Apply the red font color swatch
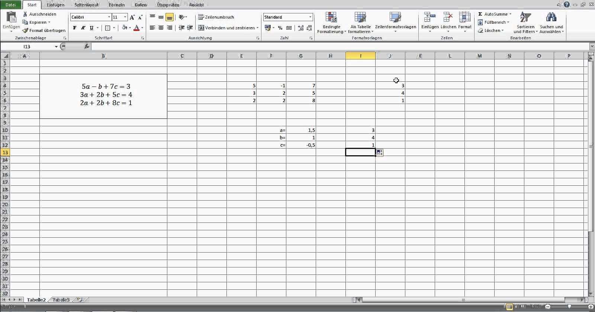595x312 pixels. click(136, 28)
